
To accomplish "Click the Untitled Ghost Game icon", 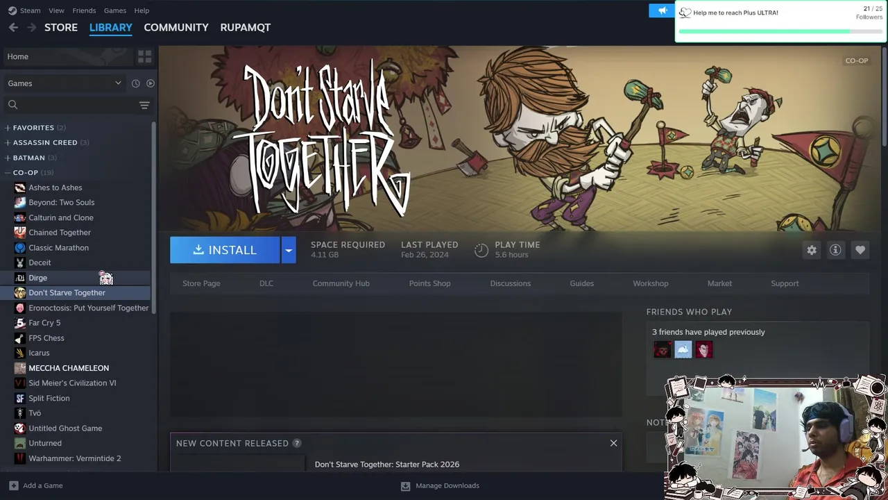I will pyautogui.click(x=20, y=428).
